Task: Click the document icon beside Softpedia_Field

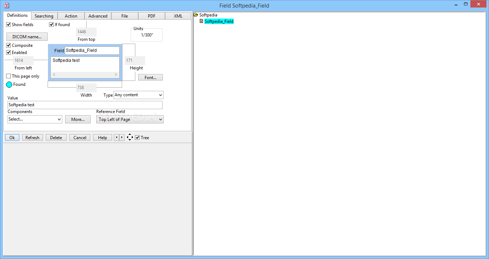Action: coord(201,21)
